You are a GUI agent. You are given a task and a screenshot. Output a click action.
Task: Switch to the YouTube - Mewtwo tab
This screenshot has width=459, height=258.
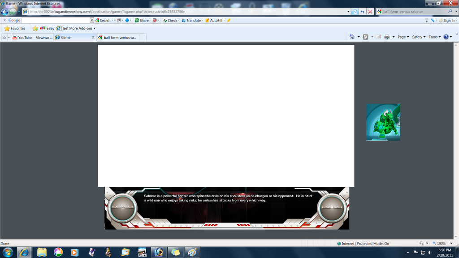pyautogui.click(x=32, y=38)
